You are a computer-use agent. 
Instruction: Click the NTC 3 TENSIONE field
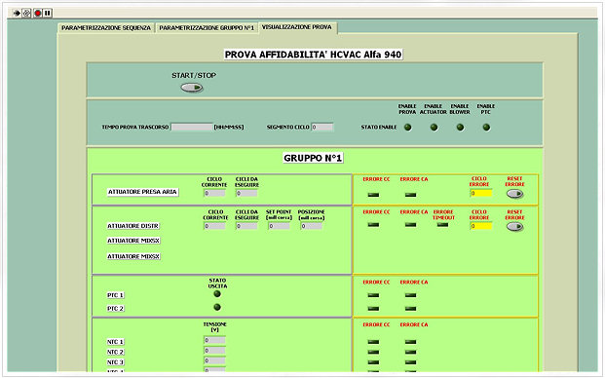pyautogui.click(x=214, y=360)
